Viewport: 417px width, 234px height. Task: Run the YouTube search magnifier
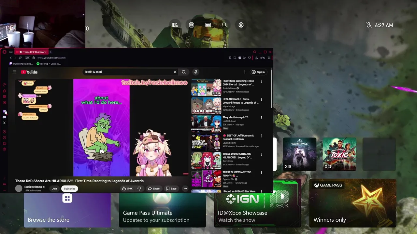pyautogui.click(x=184, y=72)
